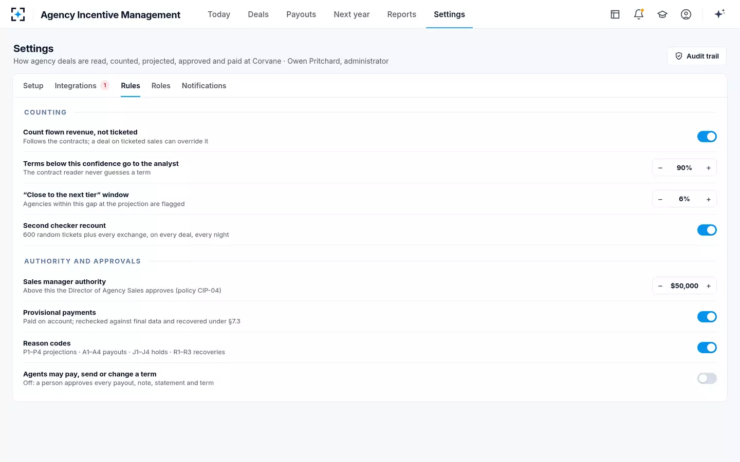Click the Agency Incentive Management logo icon

click(x=18, y=14)
